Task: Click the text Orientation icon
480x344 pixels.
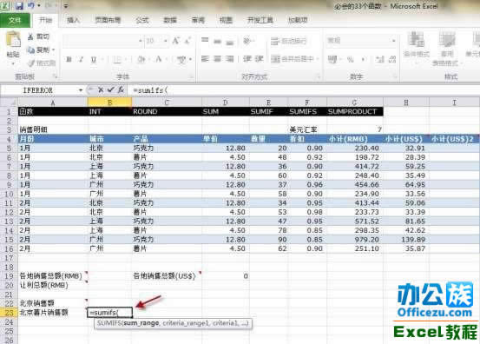Action: [247, 41]
